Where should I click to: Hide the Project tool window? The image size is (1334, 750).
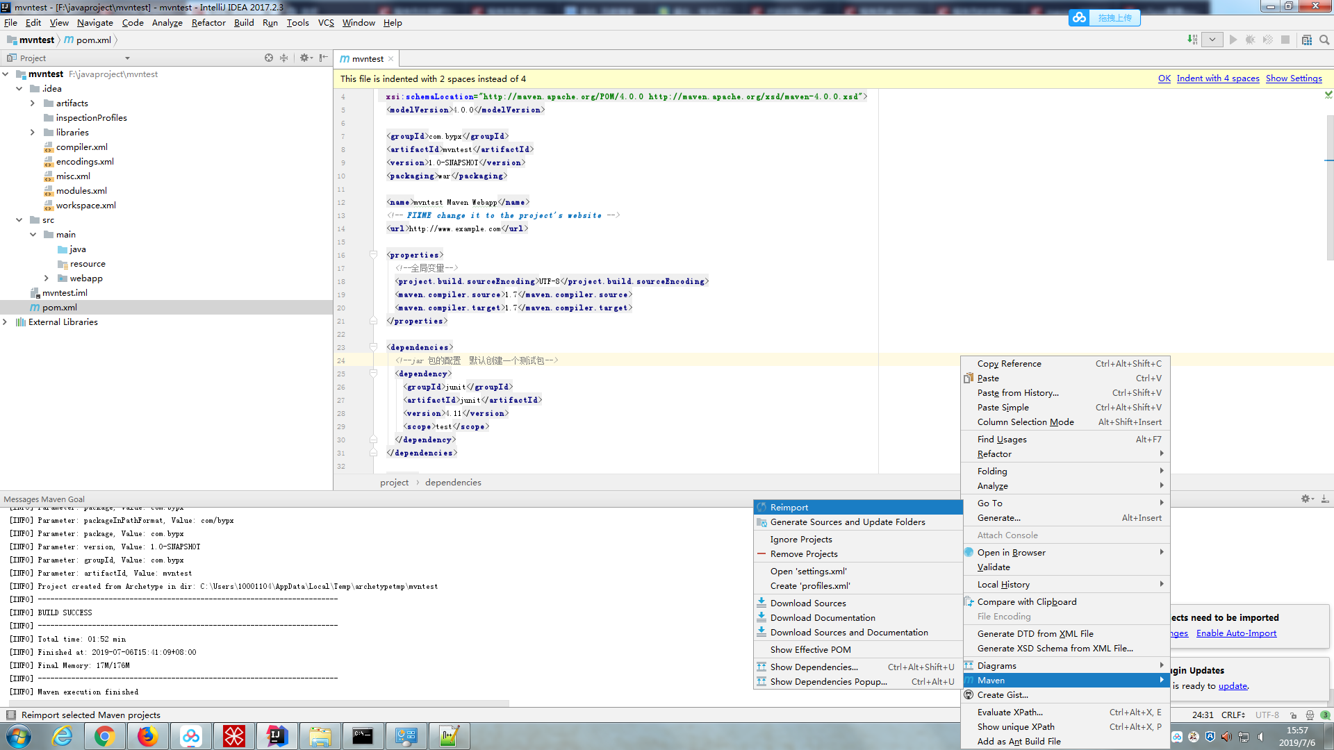[x=323, y=58]
